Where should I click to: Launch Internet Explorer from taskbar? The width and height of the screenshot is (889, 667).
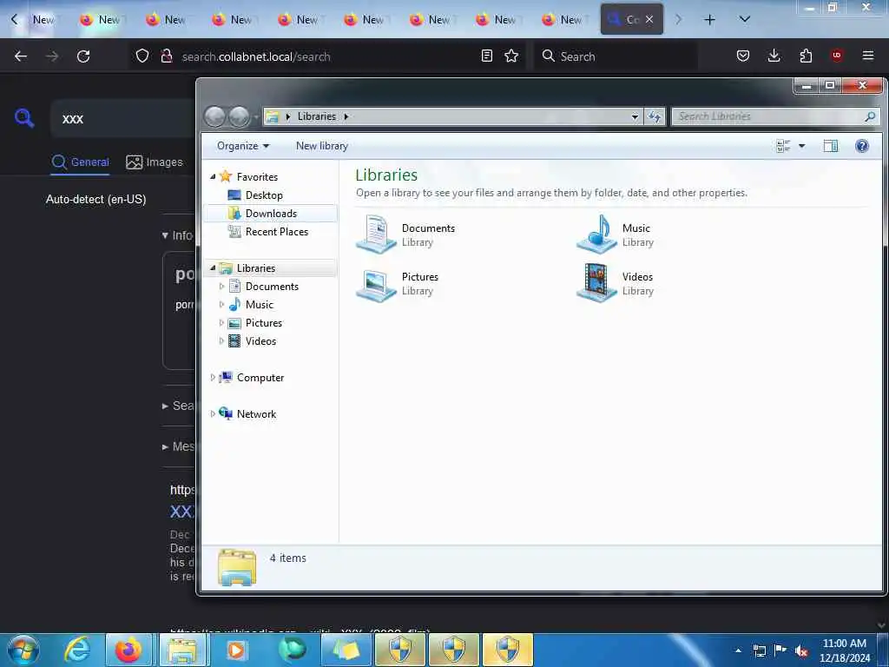click(76, 650)
